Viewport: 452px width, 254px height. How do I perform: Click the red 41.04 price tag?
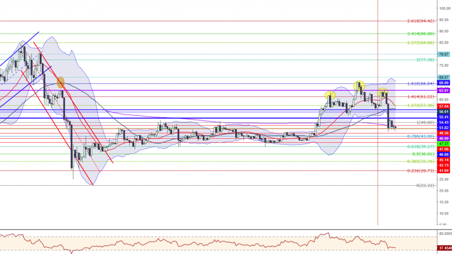click(x=444, y=171)
